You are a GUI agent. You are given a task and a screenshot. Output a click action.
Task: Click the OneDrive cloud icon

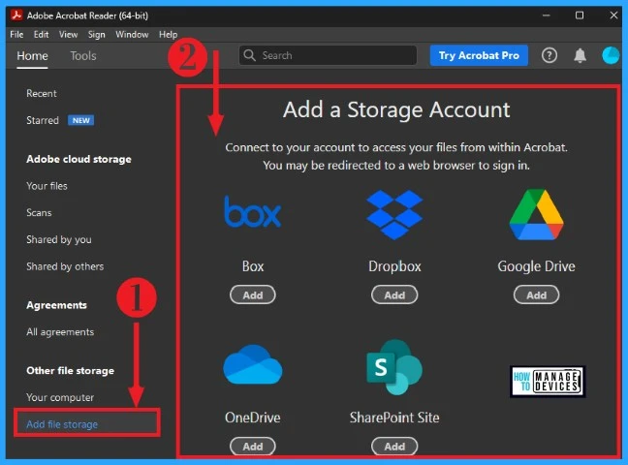253,364
